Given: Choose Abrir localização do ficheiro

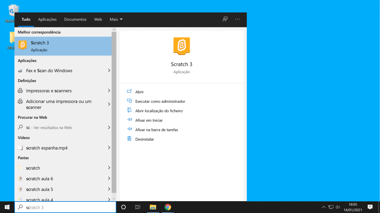Looking at the screenshot, I should coord(159,111).
